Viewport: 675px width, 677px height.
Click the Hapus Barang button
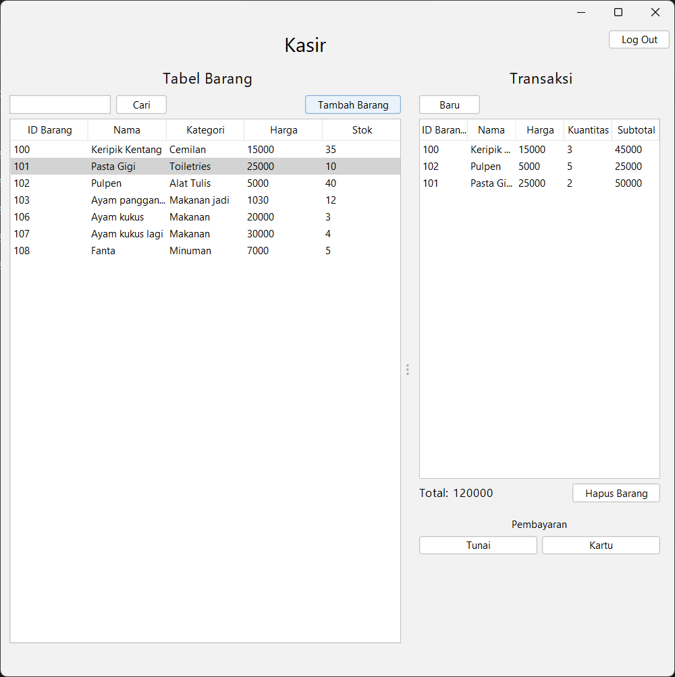coord(616,493)
